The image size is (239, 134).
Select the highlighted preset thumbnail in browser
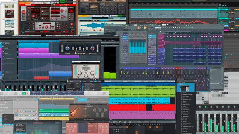click(x=184, y=88)
